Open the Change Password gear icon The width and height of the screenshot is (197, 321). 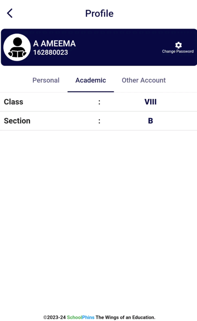click(x=178, y=45)
